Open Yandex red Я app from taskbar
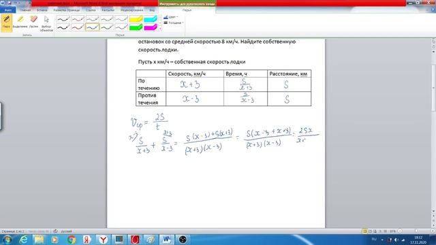The height and width of the screenshot is (245, 436). coord(87,240)
